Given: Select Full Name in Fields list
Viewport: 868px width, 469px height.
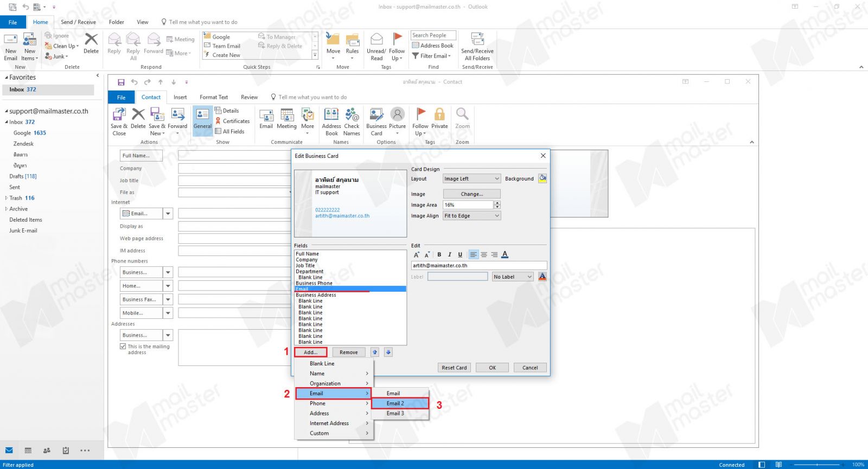Looking at the screenshot, I should coord(350,254).
